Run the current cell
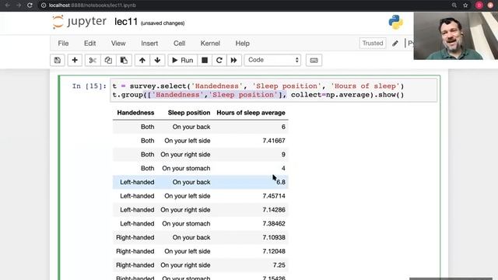498x280 pixels. coord(183,60)
